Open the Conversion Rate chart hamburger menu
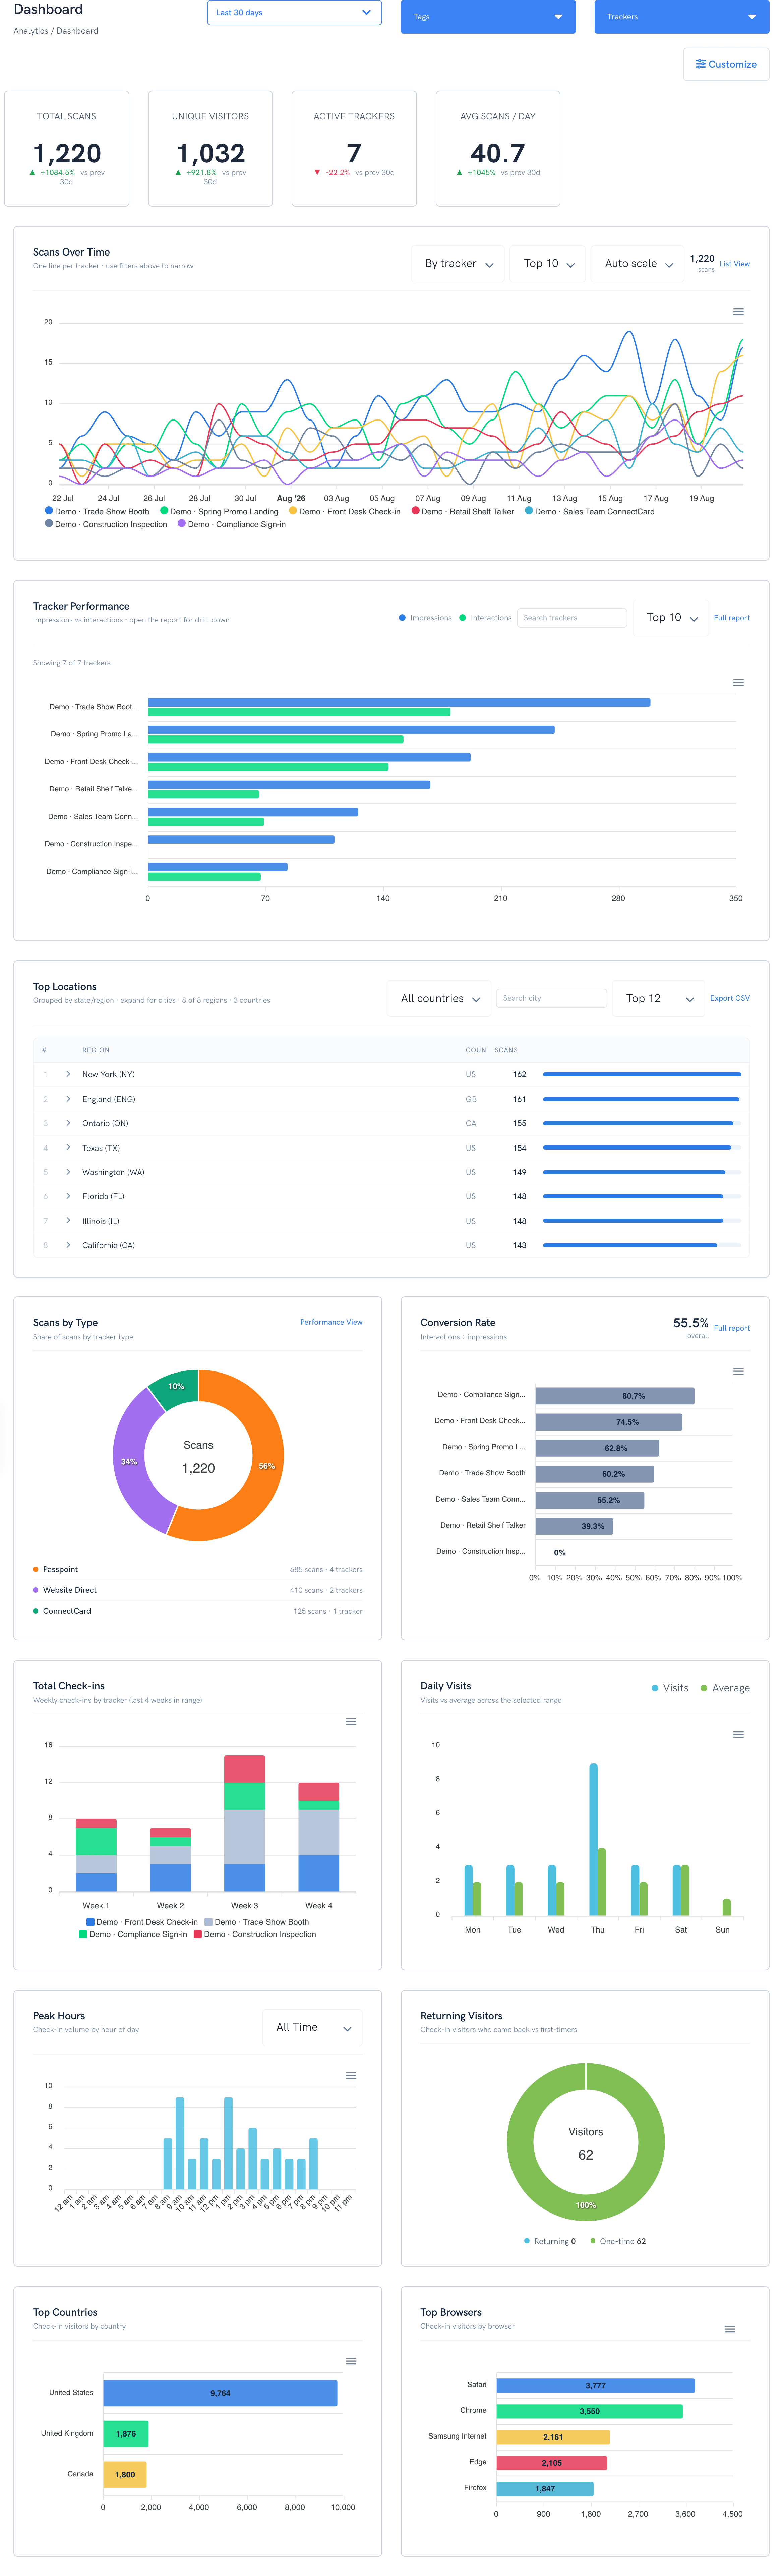The image size is (783, 2576). pyautogui.click(x=738, y=1371)
